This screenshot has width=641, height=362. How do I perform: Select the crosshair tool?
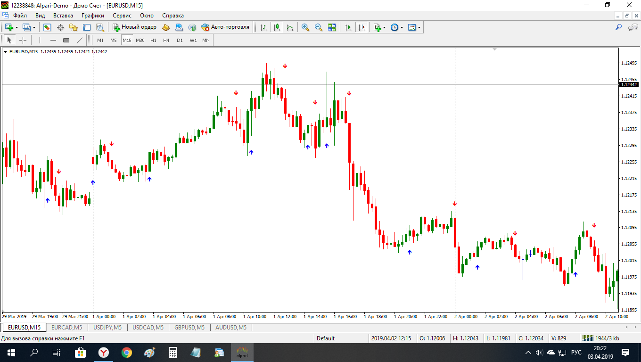[23, 40]
